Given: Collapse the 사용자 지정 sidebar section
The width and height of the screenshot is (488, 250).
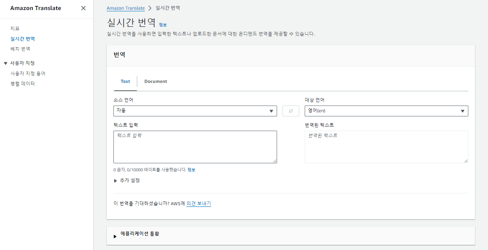Looking at the screenshot, I should pos(5,64).
